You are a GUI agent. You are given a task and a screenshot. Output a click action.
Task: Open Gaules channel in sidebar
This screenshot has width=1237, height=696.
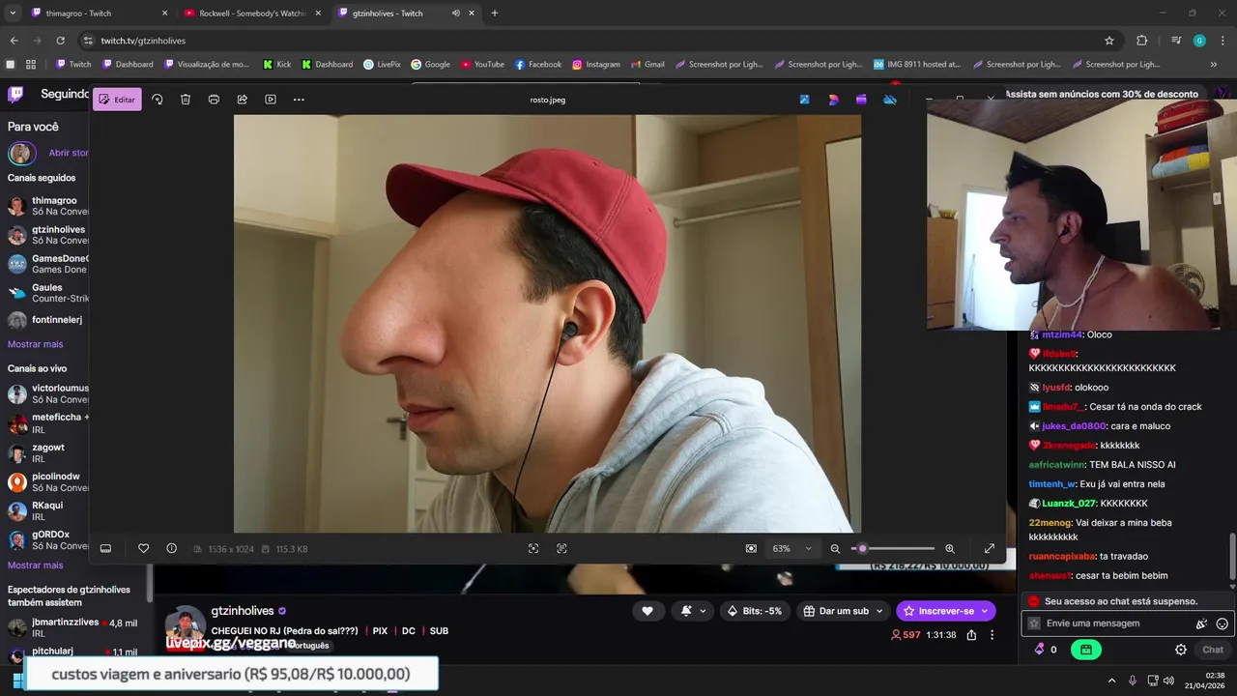click(x=48, y=293)
